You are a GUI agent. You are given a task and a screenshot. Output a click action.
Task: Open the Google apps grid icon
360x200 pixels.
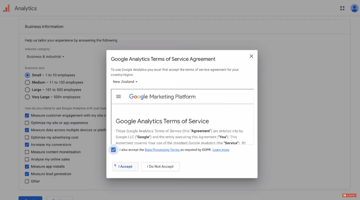point(342,8)
